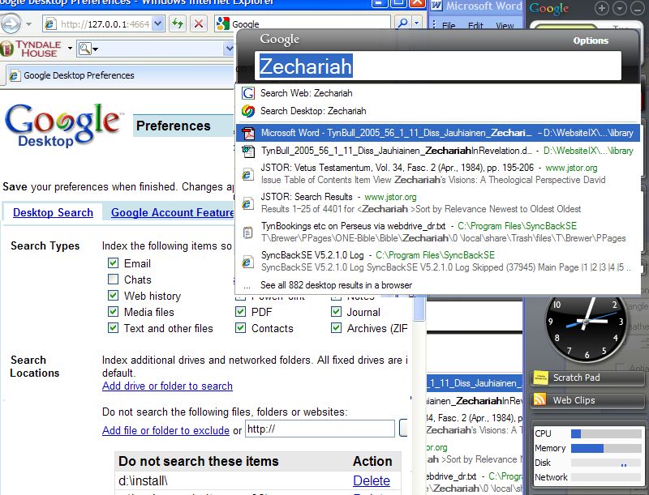Click the CPU usage bar in the sidebar
The height and width of the screenshot is (495, 649).
coord(606,433)
